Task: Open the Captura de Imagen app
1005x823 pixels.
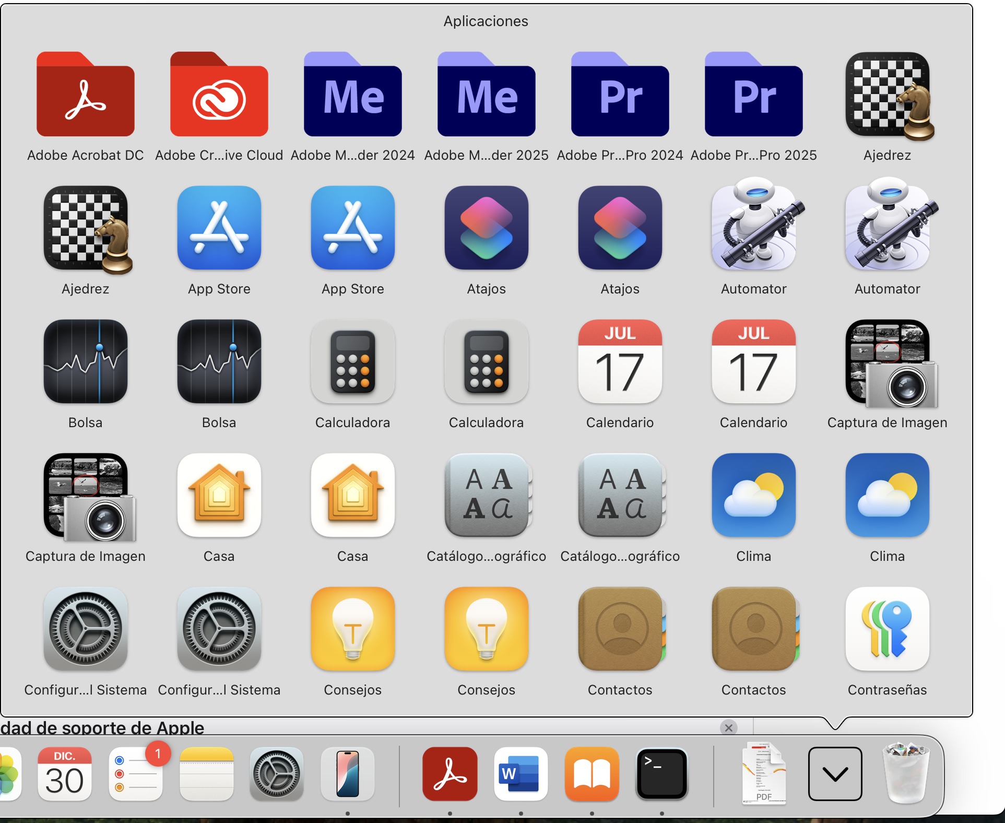Action: [x=888, y=362]
